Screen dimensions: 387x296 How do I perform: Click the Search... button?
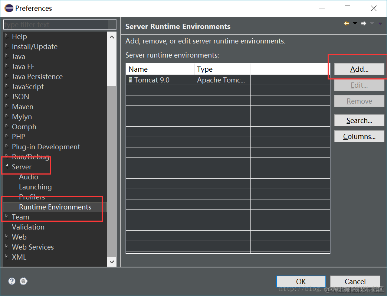click(359, 120)
